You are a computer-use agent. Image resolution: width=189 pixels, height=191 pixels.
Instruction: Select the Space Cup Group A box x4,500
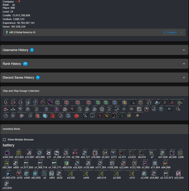click(70, 173)
